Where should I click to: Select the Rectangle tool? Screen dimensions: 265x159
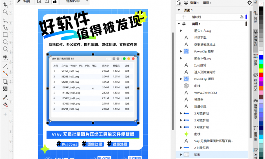(x=5, y=34)
